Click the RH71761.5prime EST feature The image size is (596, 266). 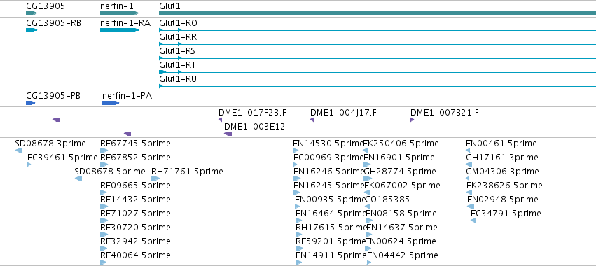[155, 178]
